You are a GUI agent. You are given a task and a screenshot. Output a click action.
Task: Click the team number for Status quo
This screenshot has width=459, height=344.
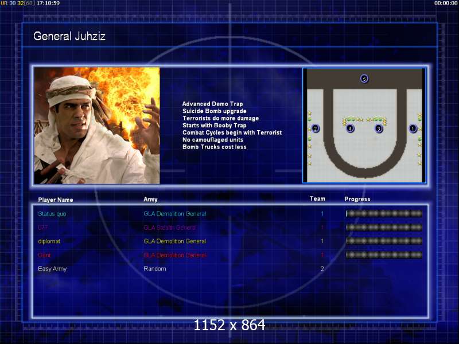(322, 214)
